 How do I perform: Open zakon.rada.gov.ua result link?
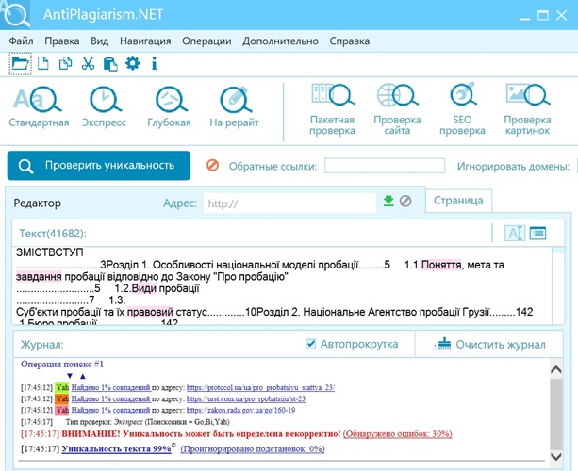tap(240, 410)
